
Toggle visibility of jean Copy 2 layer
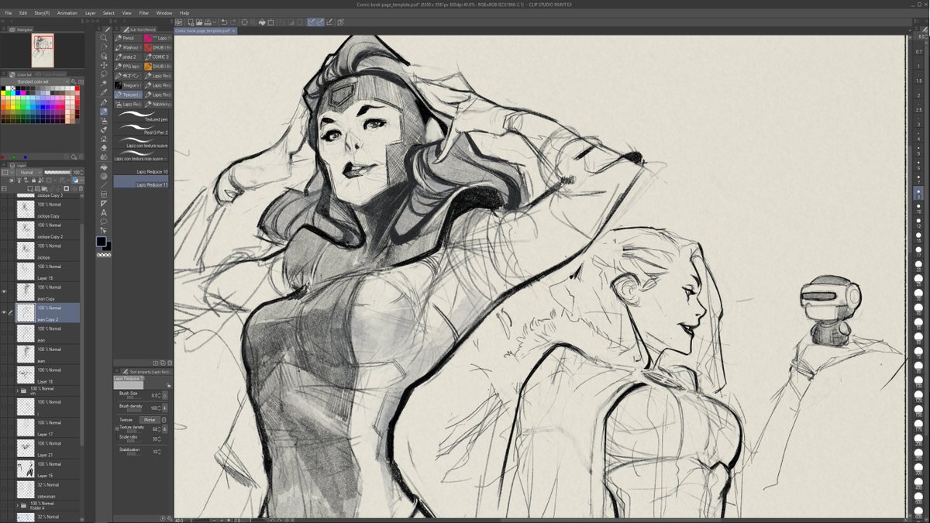(5, 312)
